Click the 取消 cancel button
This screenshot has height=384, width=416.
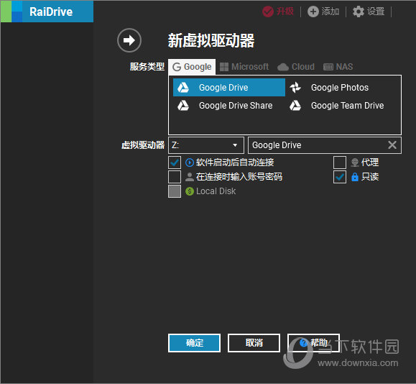254,343
